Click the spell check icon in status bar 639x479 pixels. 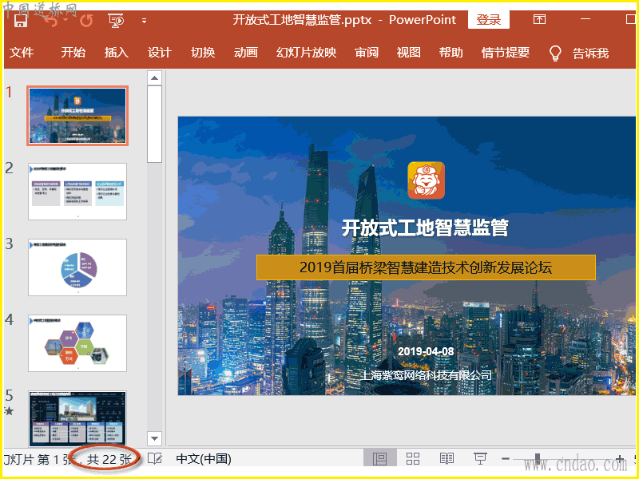(x=155, y=458)
